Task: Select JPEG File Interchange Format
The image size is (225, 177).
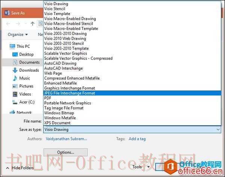Action: (x=132, y=93)
